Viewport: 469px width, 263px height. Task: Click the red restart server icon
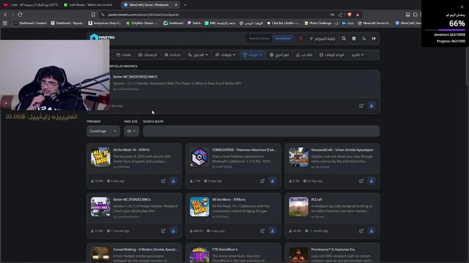point(301,38)
